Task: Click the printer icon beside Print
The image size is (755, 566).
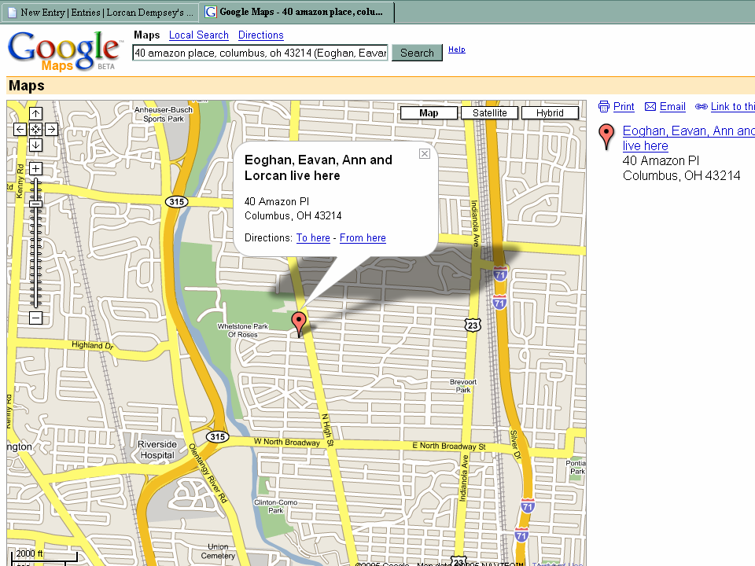Action: coord(603,107)
